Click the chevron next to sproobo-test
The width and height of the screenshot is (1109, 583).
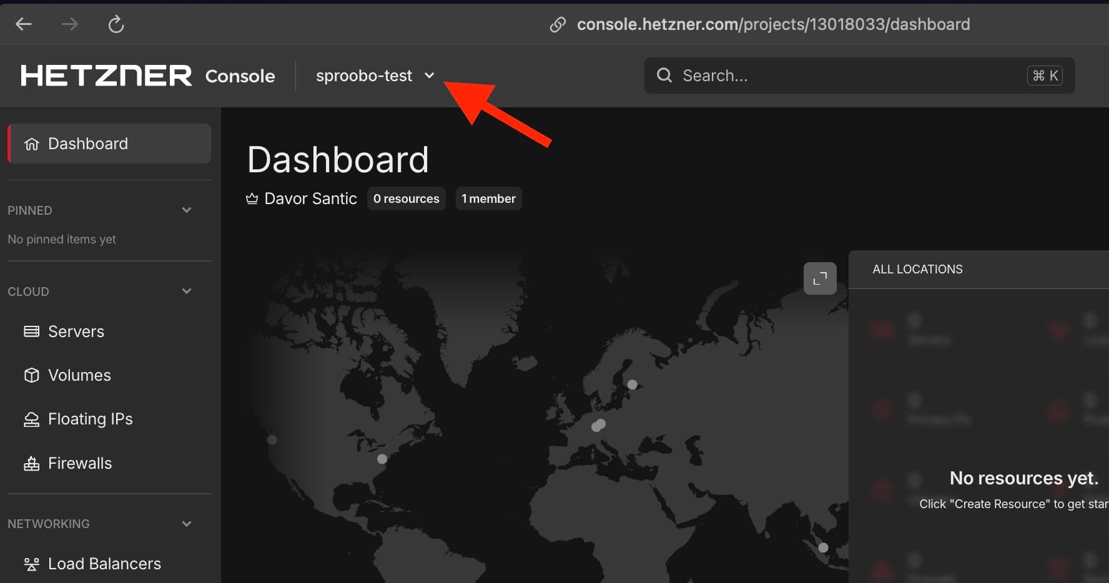pyautogui.click(x=430, y=76)
